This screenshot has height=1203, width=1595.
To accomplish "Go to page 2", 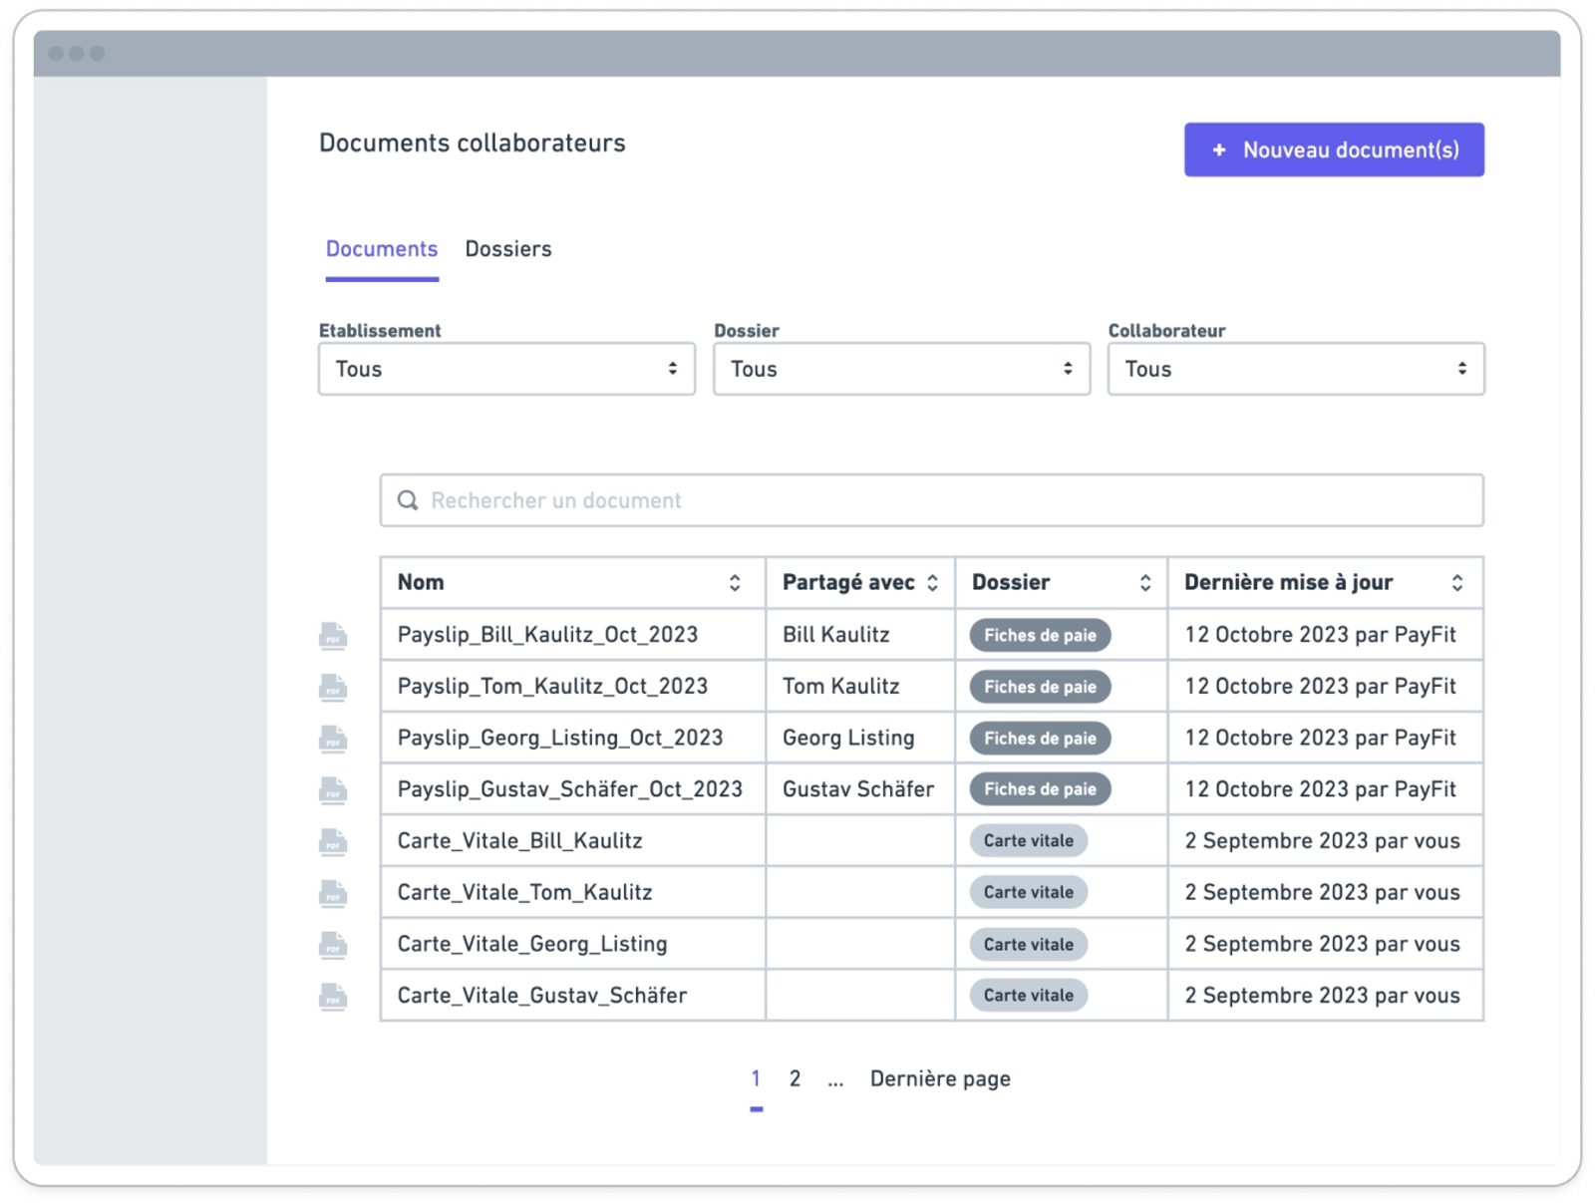I will click(795, 1078).
